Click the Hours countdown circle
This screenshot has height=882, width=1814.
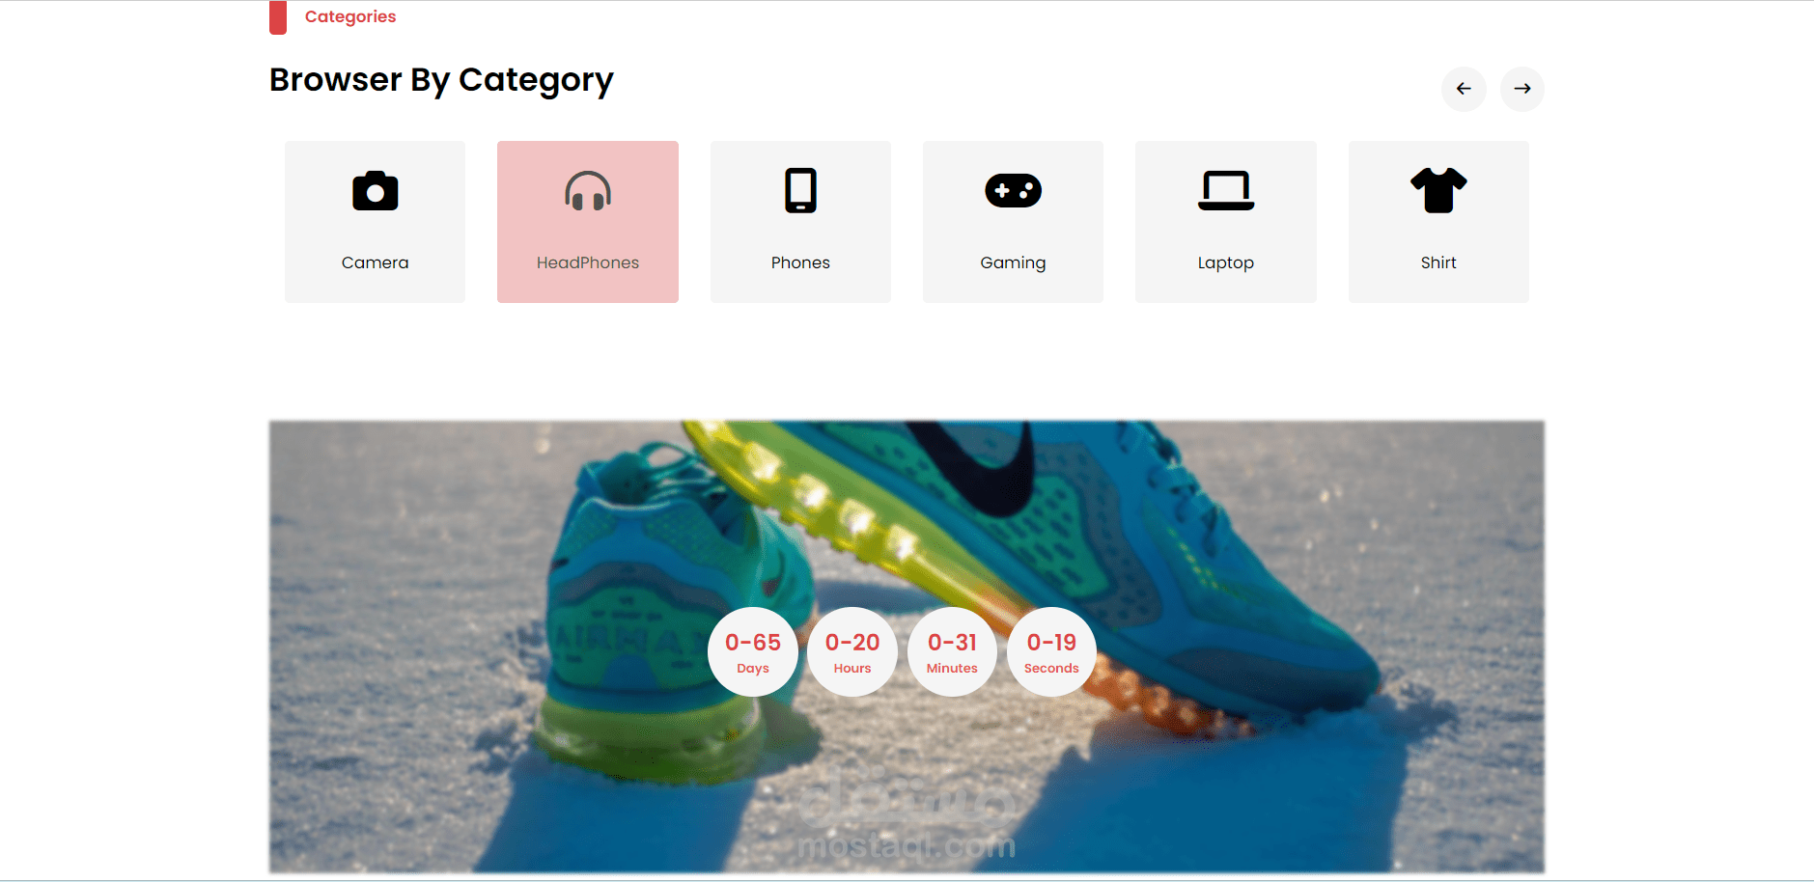[x=852, y=651]
